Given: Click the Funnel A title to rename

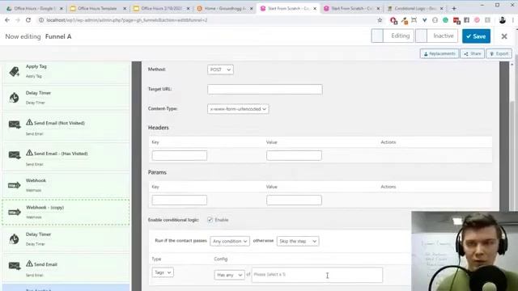Looking at the screenshot, I should pos(58,36).
